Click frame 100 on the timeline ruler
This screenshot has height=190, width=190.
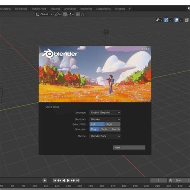click(x=35, y=186)
